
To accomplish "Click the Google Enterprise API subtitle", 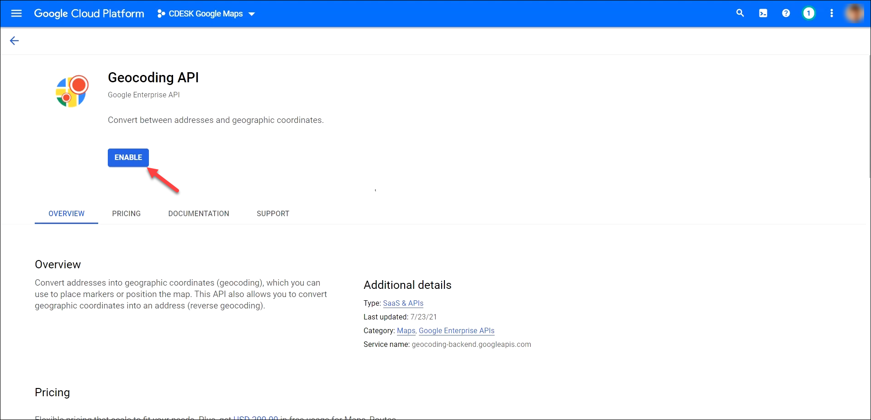I will (144, 95).
